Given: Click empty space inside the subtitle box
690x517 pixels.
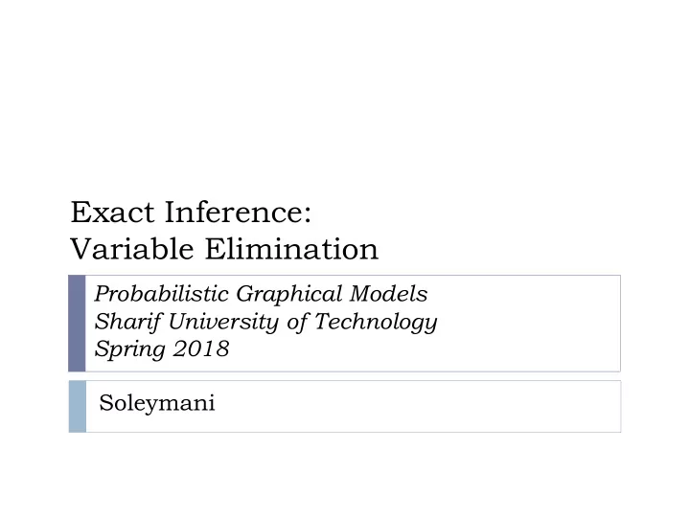Looking at the screenshot, I should 528,324.
